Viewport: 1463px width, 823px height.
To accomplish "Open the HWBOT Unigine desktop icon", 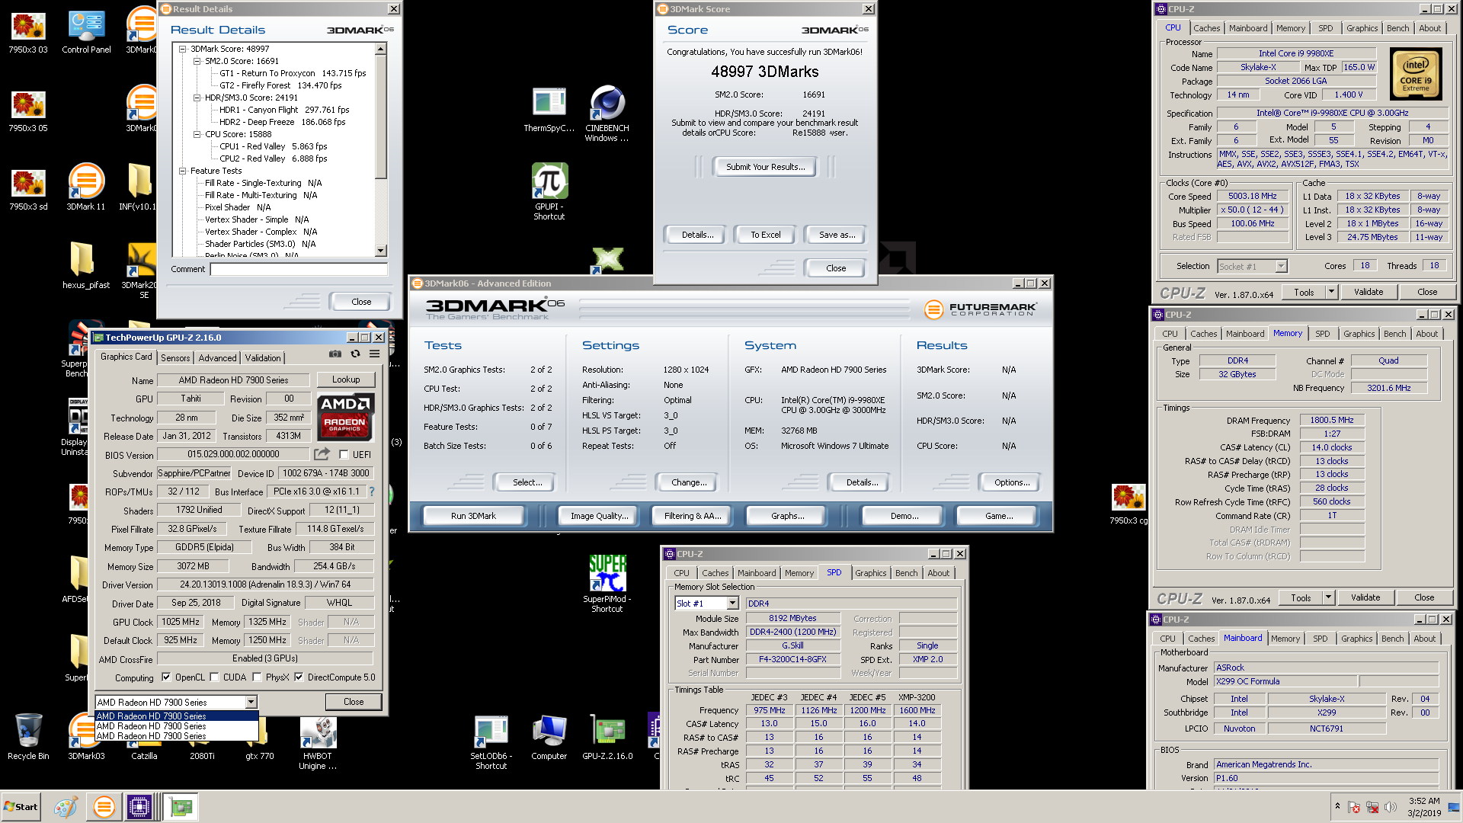I will pyautogui.click(x=318, y=743).
